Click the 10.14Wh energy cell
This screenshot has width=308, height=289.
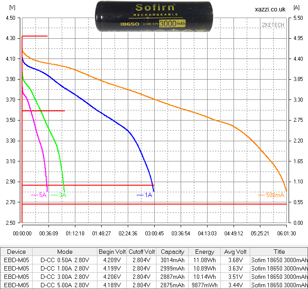pyautogui.click(x=204, y=277)
